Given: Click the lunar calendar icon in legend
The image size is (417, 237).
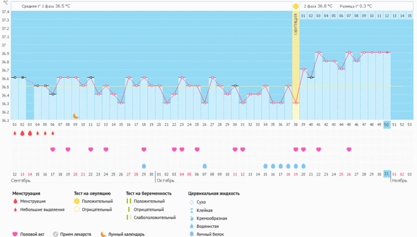Looking at the screenshot, I should (x=103, y=234).
